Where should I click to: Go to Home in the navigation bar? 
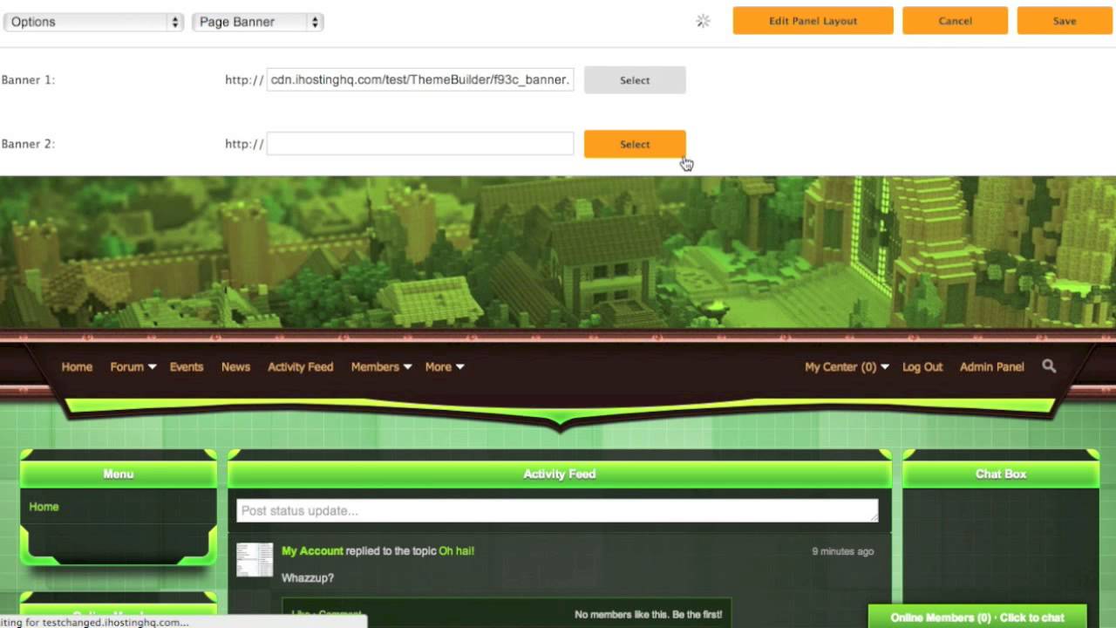point(77,367)
